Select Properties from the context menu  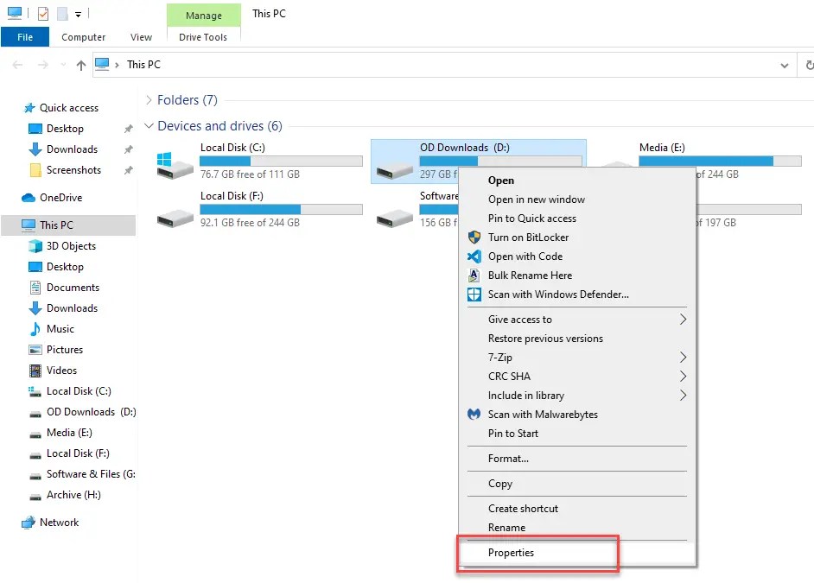512,552
